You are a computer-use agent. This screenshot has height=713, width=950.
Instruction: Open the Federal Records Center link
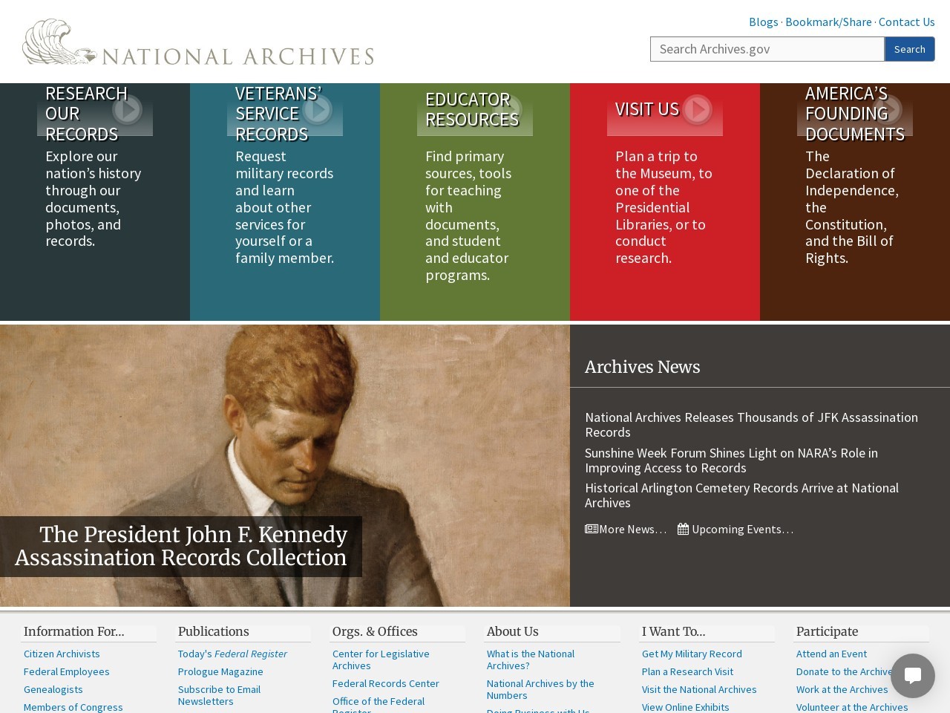(x=385, y=683)
